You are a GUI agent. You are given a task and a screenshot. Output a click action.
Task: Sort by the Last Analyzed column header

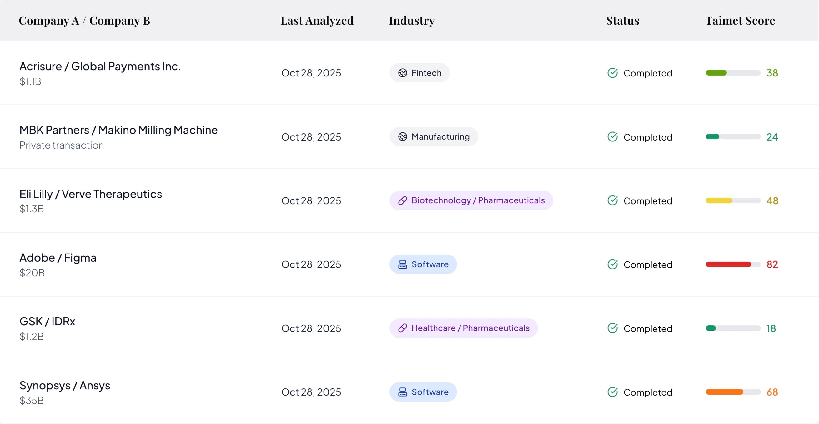coord(317,21)
